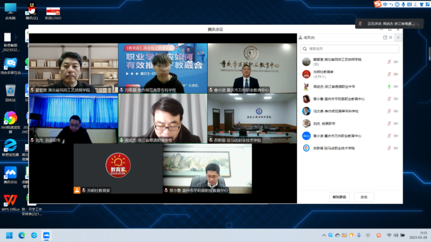Open Sogou soft keyboard icon
The image size is (431, 242).
[409, 4]
